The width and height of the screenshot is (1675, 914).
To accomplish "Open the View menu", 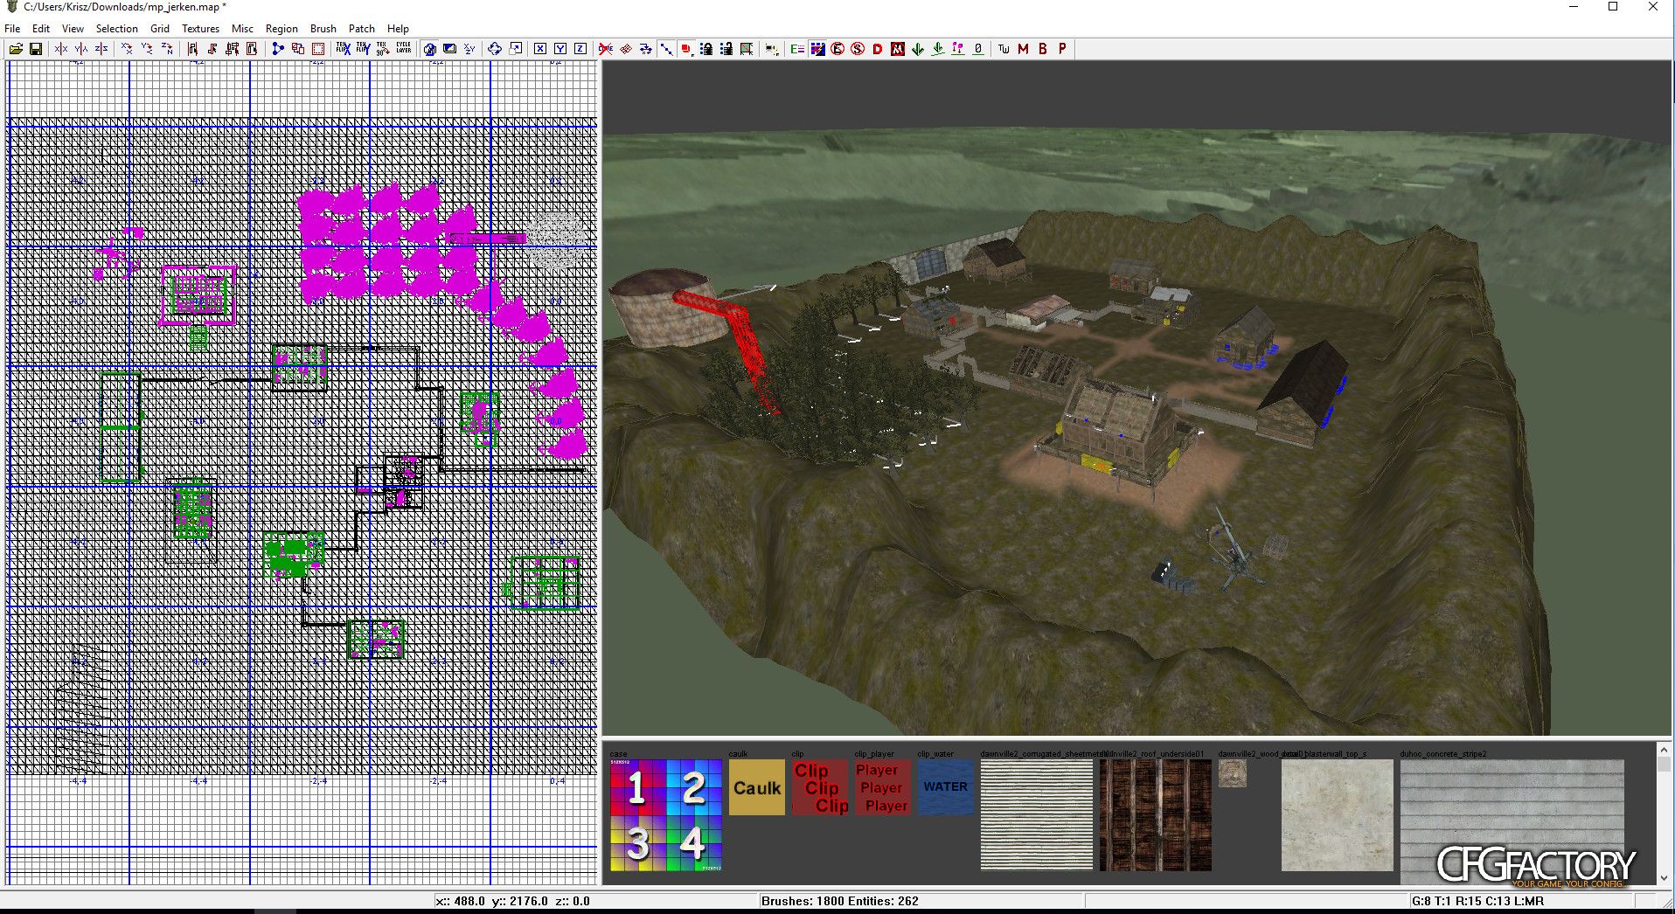I will click(x=73, y=29).
